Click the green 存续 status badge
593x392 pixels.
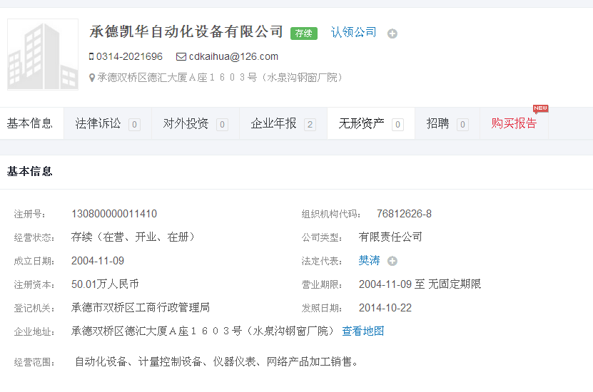click(303, 33)
